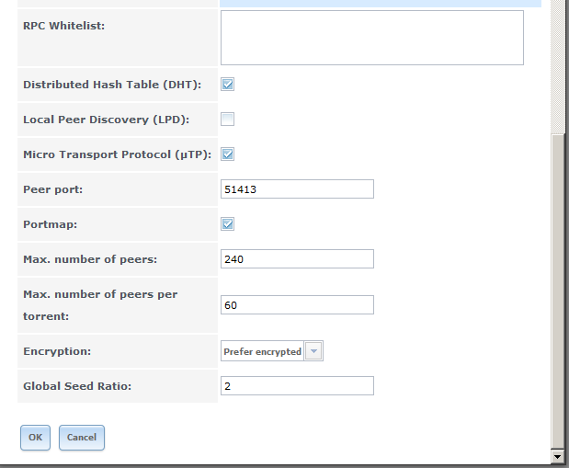The image size is (569, 468).
Task: Focus the Peer port field
Action: 297,189
